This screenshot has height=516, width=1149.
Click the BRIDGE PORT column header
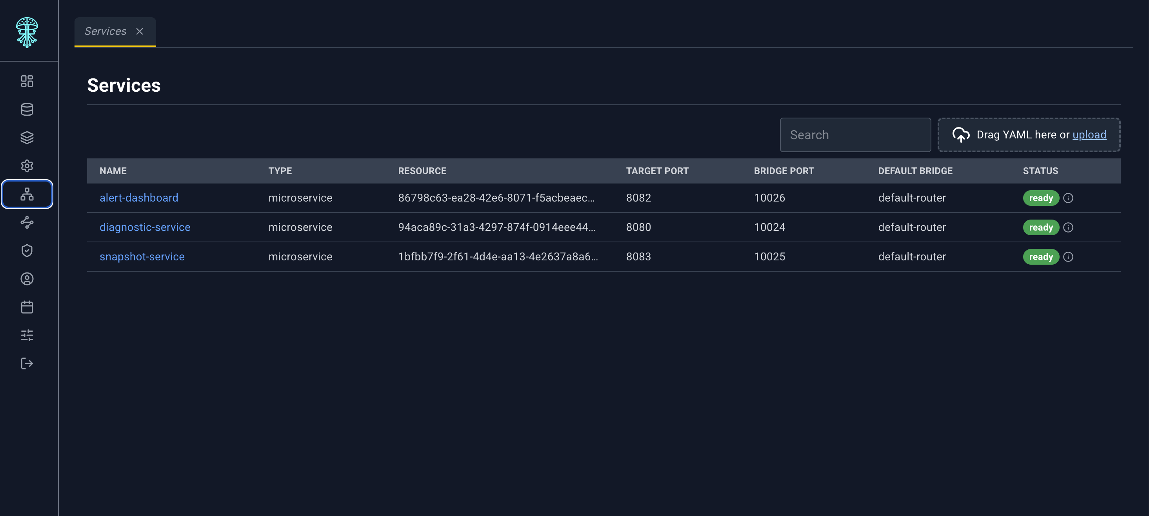point(784,171)
